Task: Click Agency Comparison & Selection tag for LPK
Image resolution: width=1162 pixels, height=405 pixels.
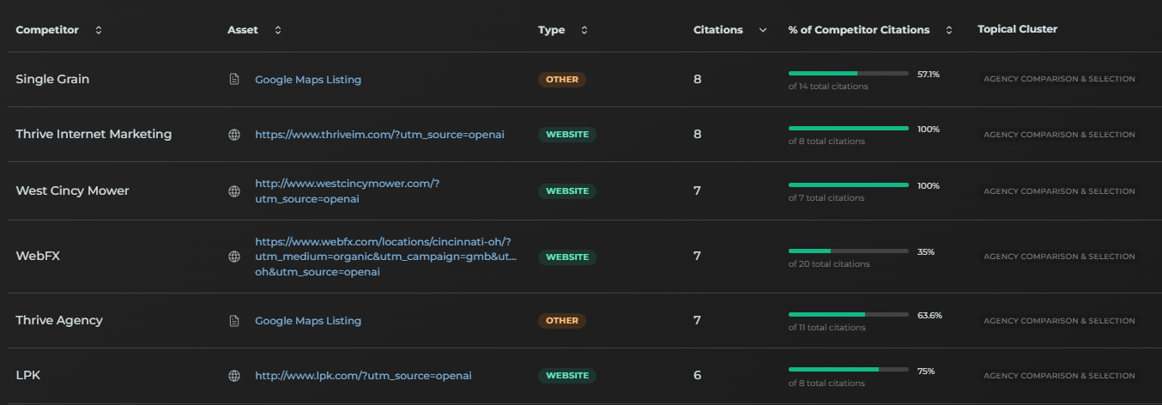Action: point(1059,376)
